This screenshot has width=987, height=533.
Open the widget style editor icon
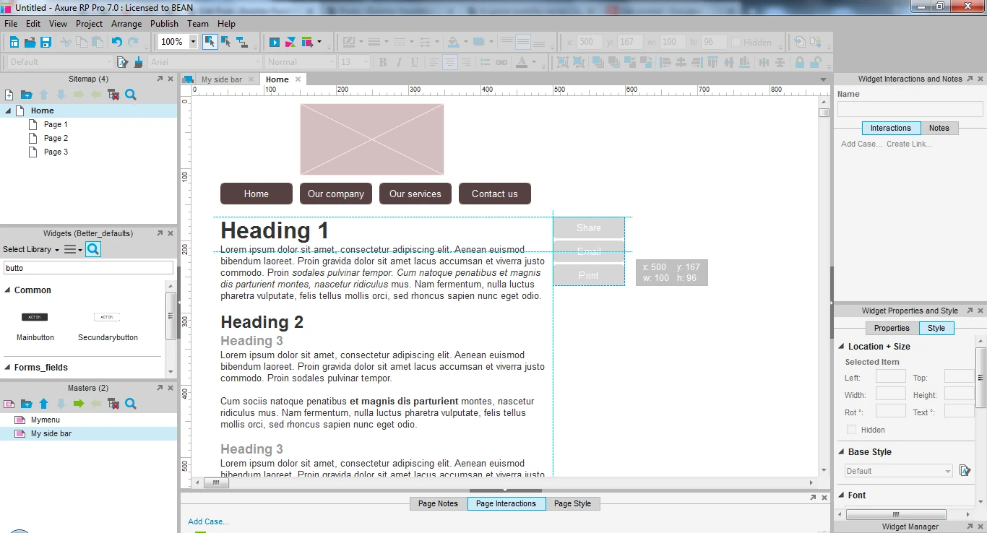pyautogui.click(x=123, y=62)
